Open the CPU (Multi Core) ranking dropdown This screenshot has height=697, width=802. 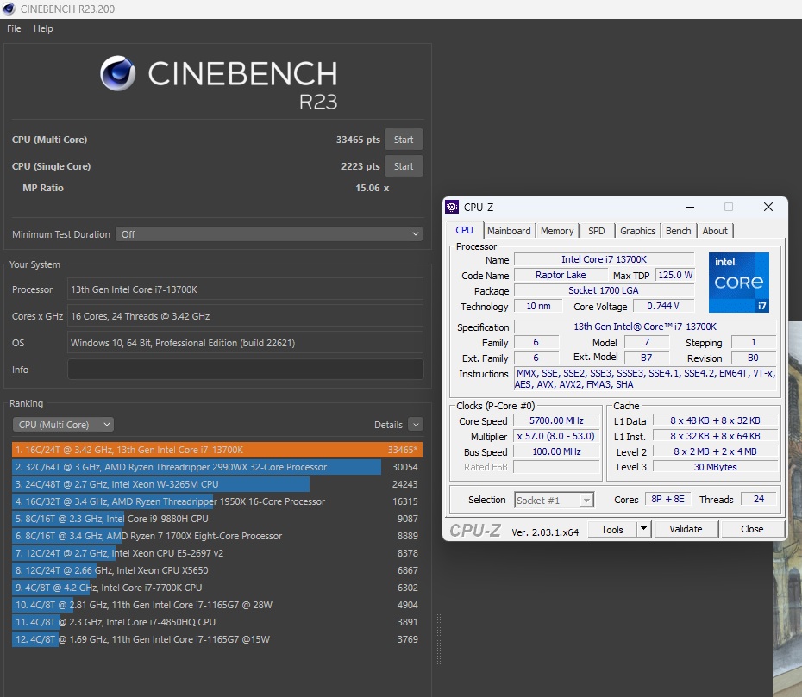coord(64,425)
